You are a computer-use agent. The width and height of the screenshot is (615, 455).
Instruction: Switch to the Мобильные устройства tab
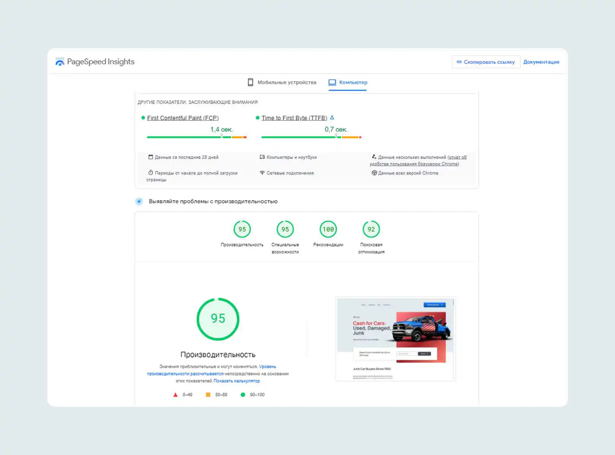[282, 82]
